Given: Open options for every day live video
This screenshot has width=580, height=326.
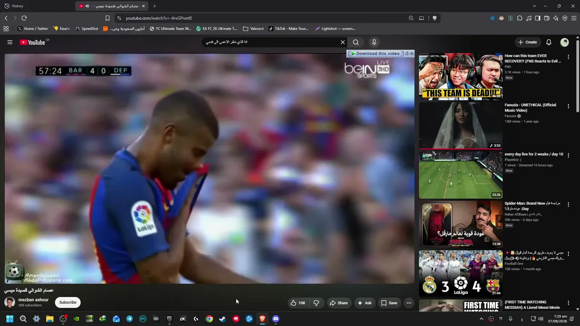Looking at the screenshot, I should [568, 156].
